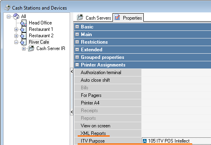This screenshot has width=211, height=145.
Task: Expand the Extended properties group
Action: [x=77, y=50]
